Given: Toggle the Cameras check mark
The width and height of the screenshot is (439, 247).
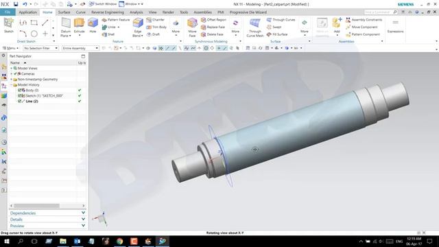Looking at the screenshot, I should coord(15,73).
